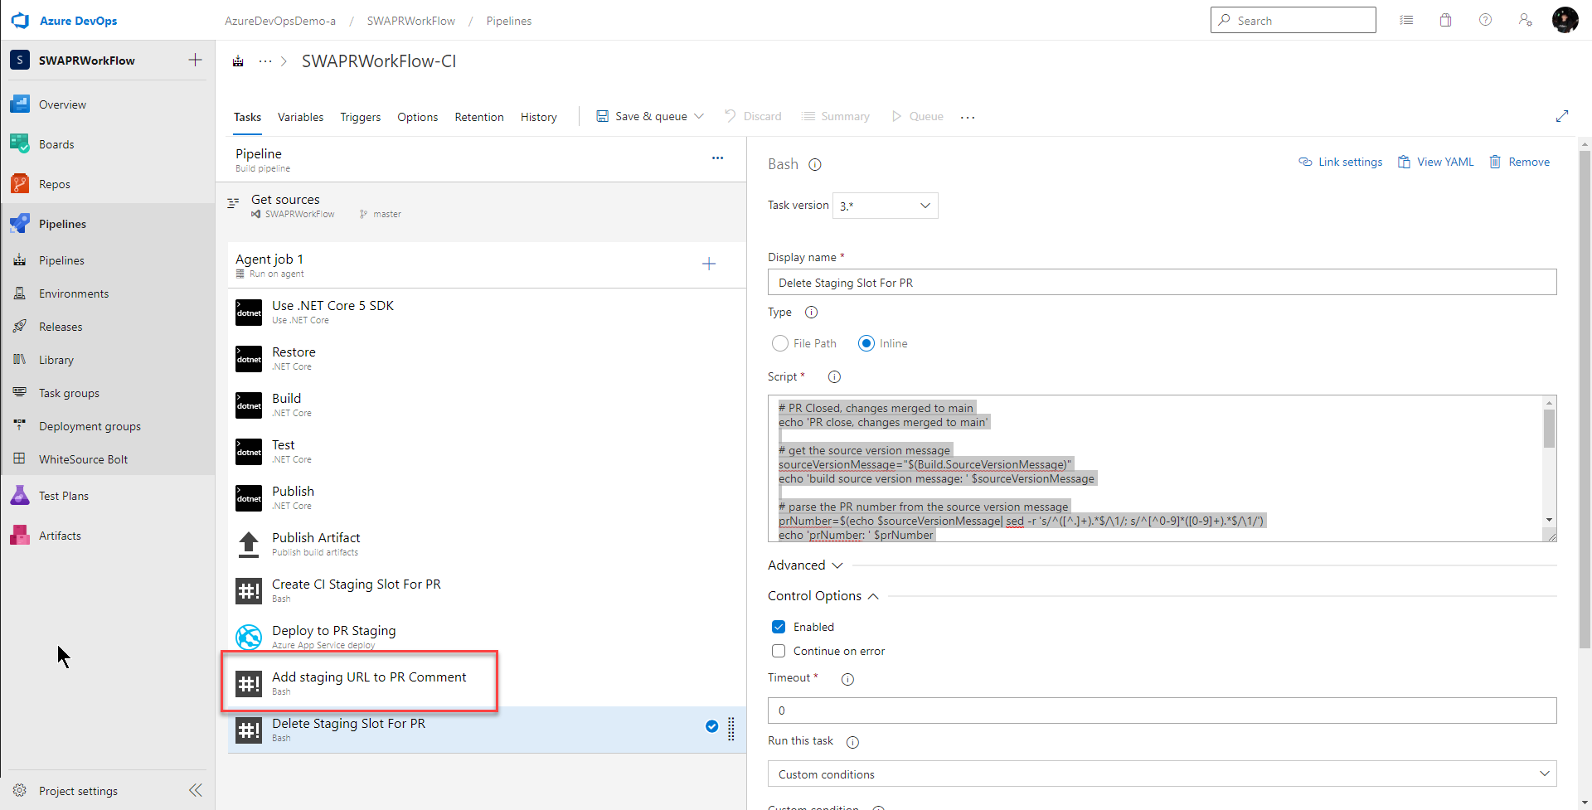1592x810 pixels.
Task: Click View YAML button
Action: click(x=1436, y=162)
